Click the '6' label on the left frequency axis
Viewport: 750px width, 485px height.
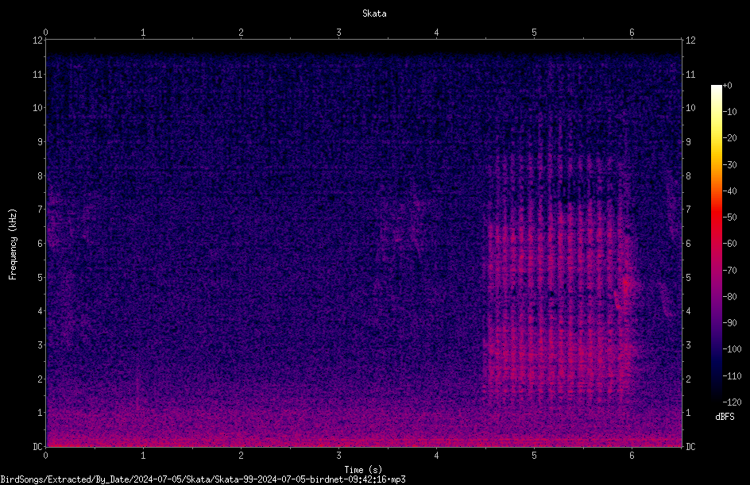(41, 243)
